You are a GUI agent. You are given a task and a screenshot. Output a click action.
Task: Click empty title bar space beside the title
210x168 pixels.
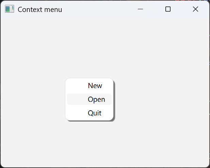[99, 9]
